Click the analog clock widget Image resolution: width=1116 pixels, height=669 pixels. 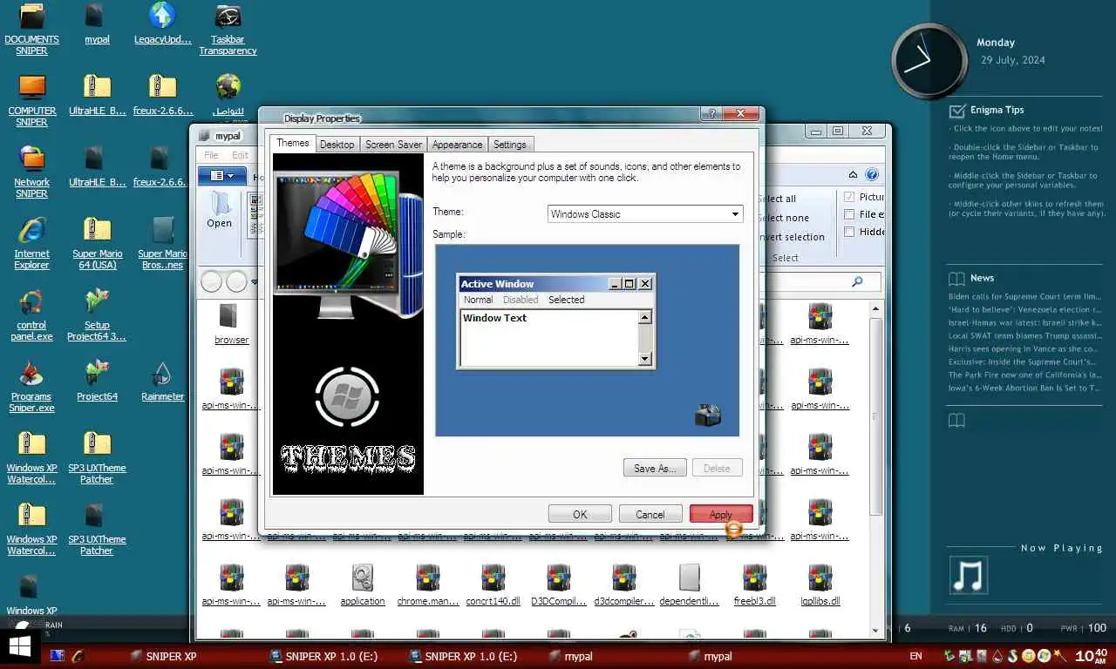point(929,61)
